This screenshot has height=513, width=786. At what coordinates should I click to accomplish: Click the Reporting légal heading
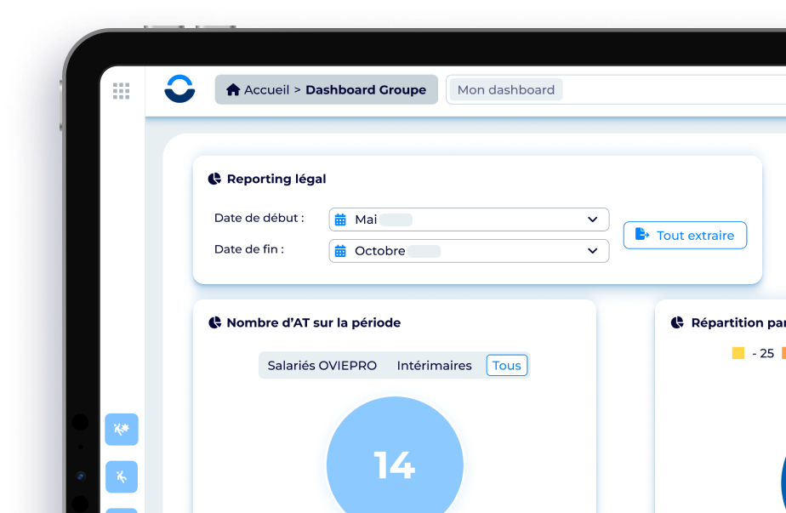pos(276,179)
